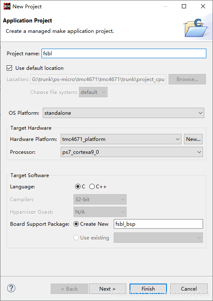Maximize the New Project window

tap(184, 6)
